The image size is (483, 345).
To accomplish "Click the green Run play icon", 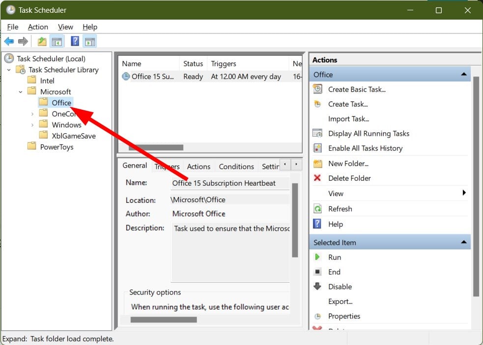I will [317, 257].
